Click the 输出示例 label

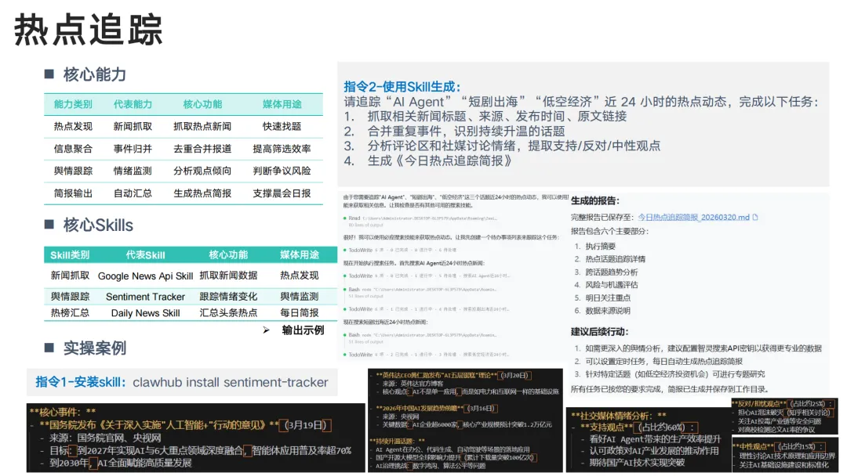[x=303, y=330]
